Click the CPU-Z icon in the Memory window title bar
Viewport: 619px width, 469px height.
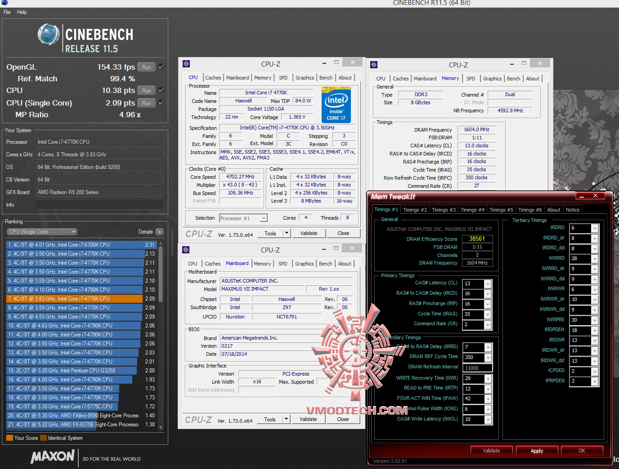click(374, 65)
